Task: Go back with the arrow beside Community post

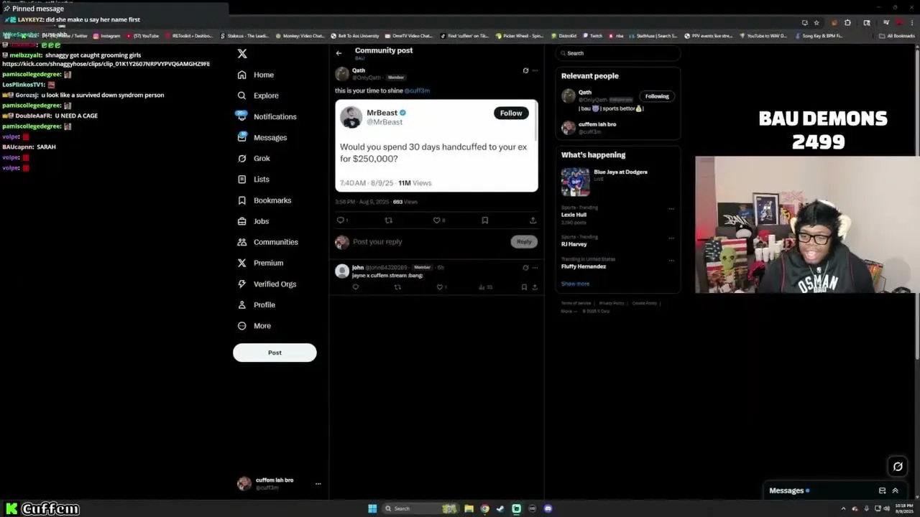Action: click(339, 52)
